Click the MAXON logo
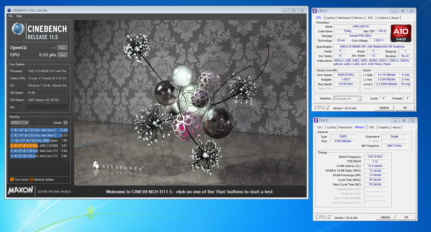The height and width of the screenshot is (232, 431). coord(20,190)
